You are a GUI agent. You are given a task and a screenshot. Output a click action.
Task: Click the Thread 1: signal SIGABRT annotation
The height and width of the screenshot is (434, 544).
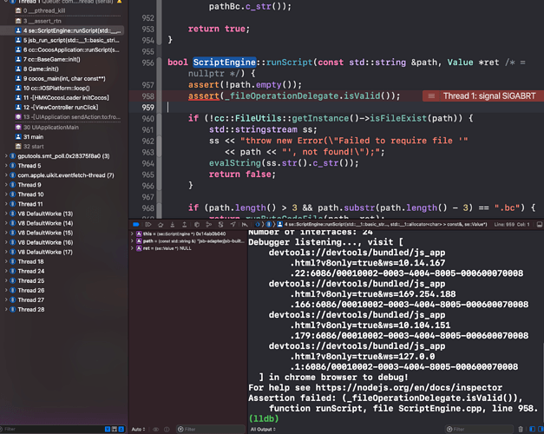(482, 96)
